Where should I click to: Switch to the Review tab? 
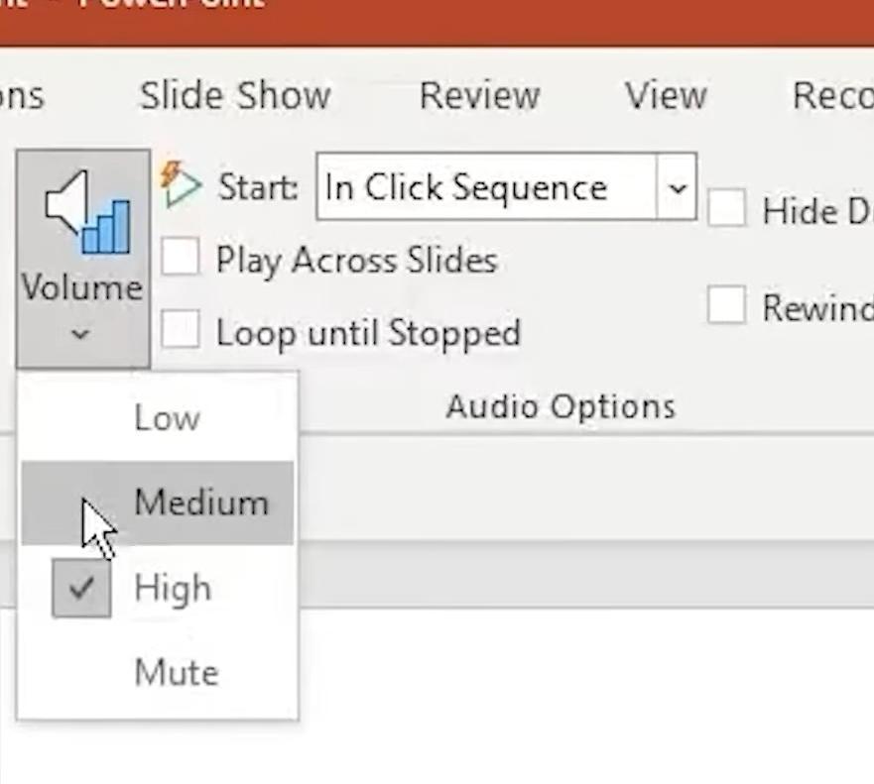click(479, 96)
